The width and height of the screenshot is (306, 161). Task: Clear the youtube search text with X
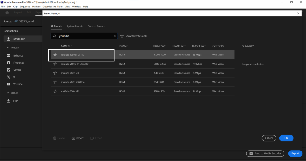point(115,36)
